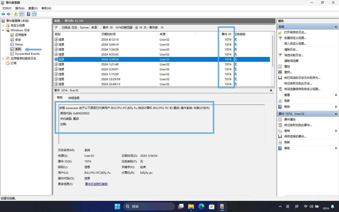Open Help via the question mark toolbar icon
The width and height of the screenshot is (339, 212).
pos(28,14)
